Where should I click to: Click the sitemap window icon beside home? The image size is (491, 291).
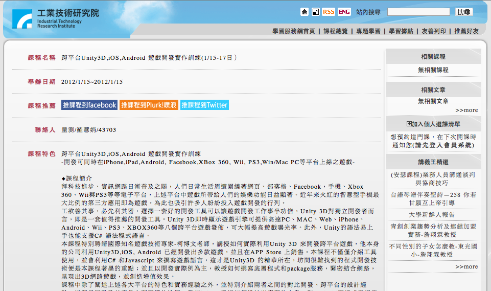pos(316,12)
